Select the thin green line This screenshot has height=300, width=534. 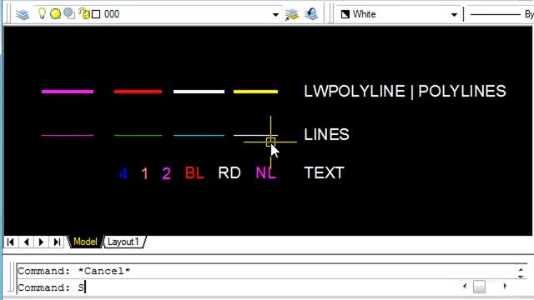[138, 135]
